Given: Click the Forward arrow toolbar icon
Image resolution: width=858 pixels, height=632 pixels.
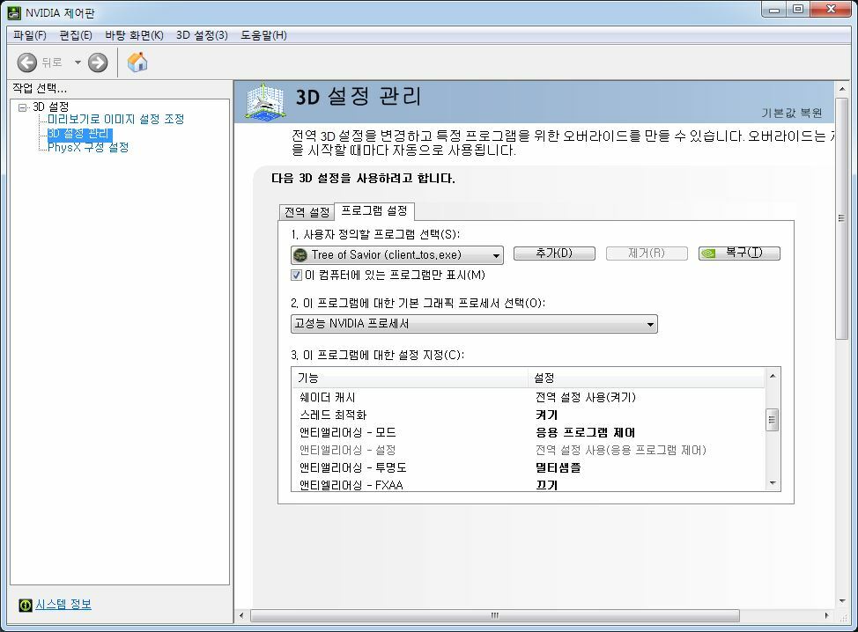Looking at the screenshot, I should pyautogui.click(x=98, y=62).
